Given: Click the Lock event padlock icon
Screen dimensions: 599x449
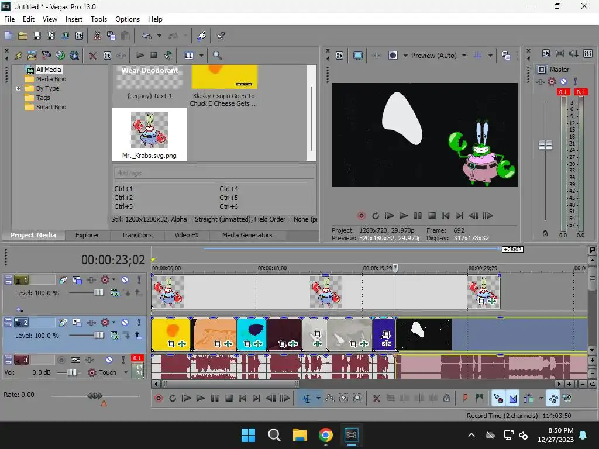Looking at the screenshot, I should click(446, 398).
